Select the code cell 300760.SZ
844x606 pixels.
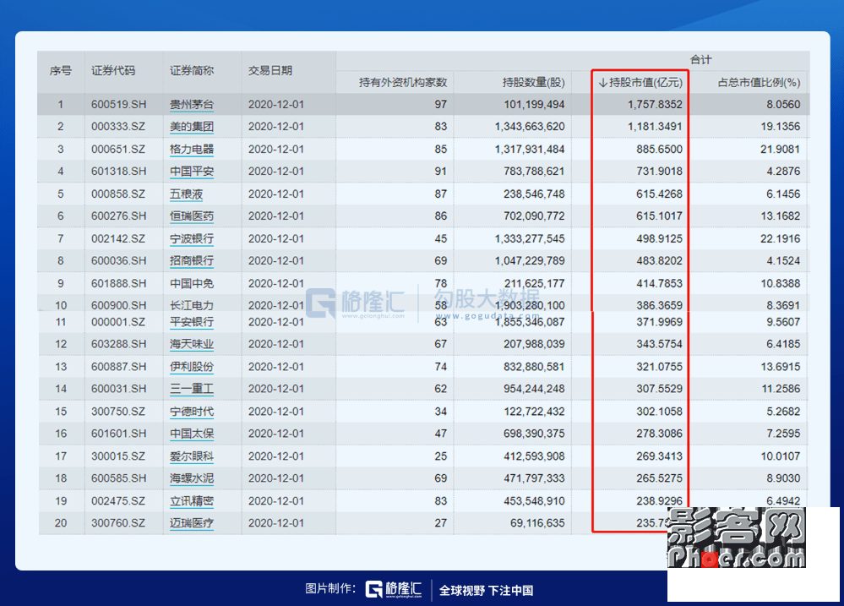(118, 523)
